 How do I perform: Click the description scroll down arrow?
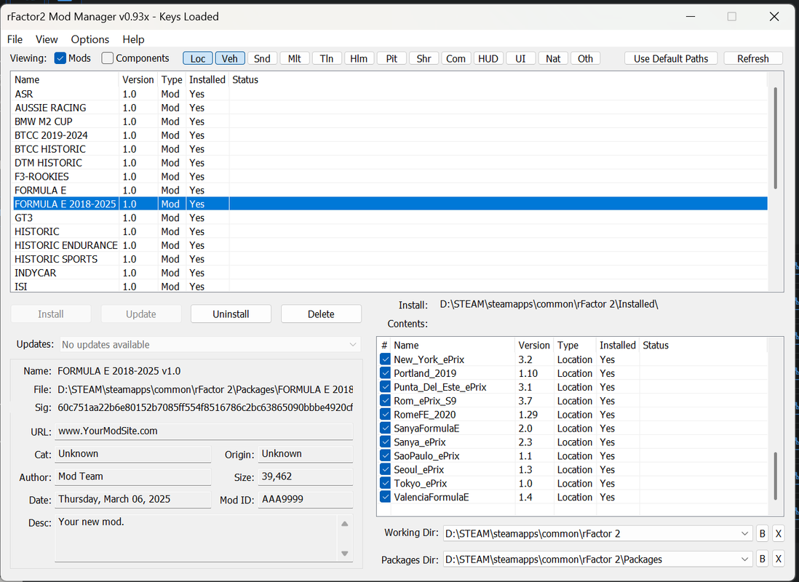click(344, 554)
